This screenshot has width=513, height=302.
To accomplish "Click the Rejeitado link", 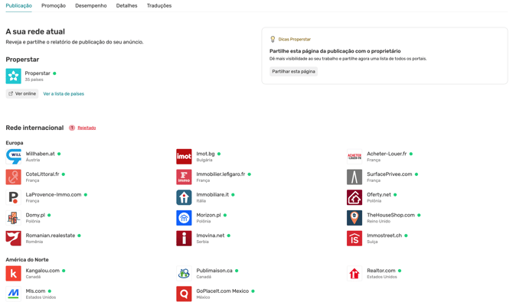I will coord(87,128).
